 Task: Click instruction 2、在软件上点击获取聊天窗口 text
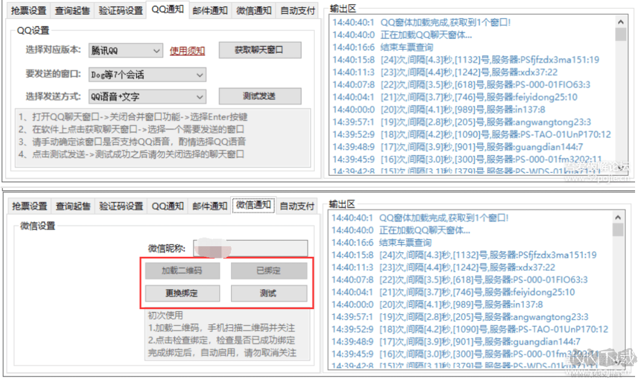[132, 129]
